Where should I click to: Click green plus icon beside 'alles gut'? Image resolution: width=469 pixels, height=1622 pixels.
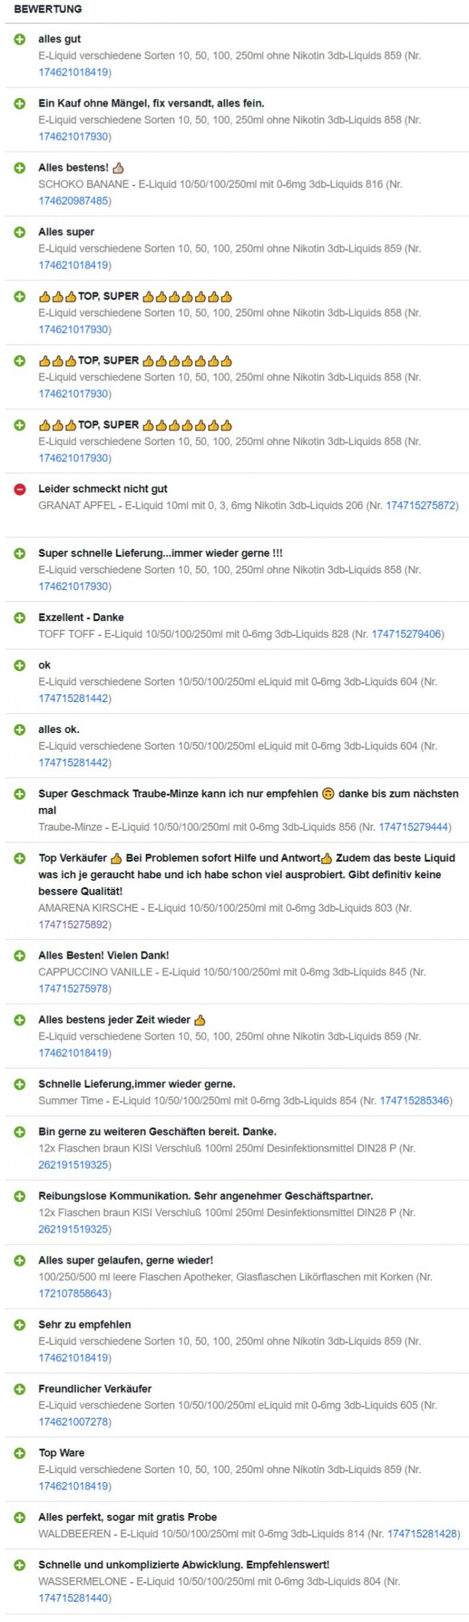coord(20,39)
